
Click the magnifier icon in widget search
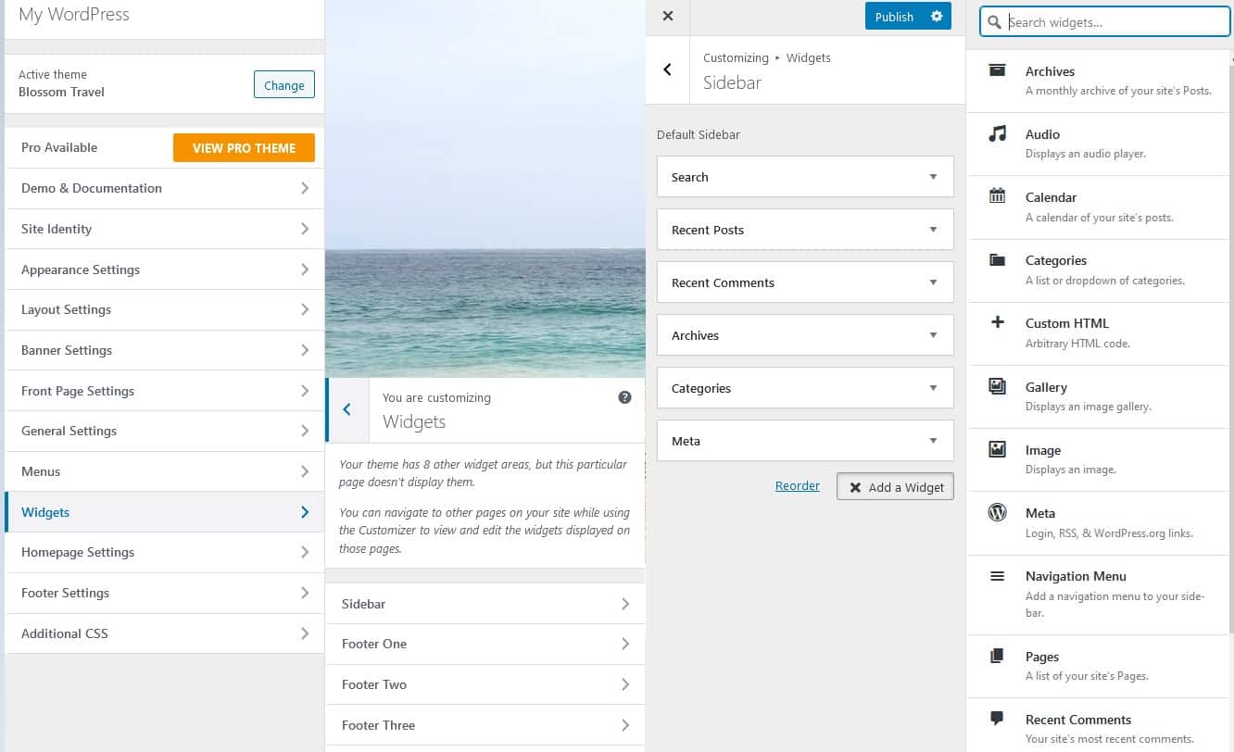pos(995,22)
